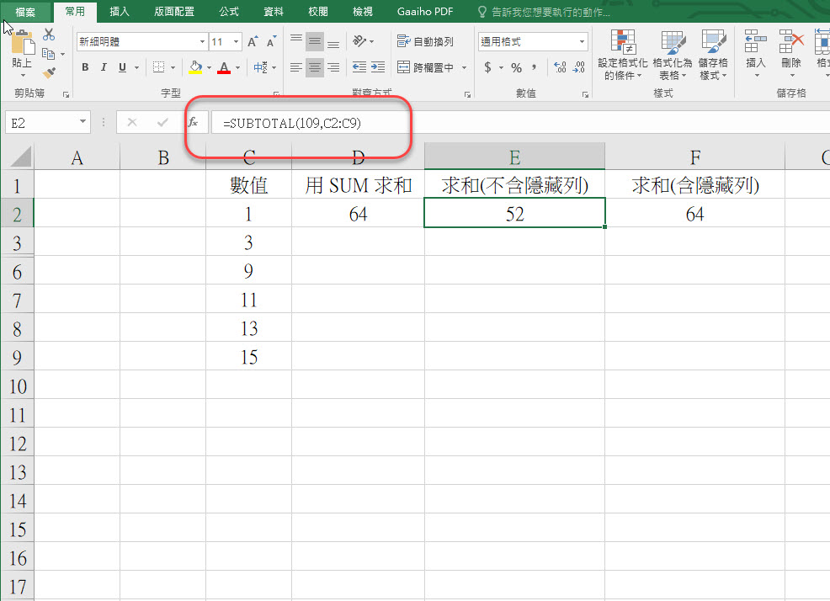Screen dimensions: 830x601
Task: Click Merge & Center (跨欄置中) button
Action: 426,68
